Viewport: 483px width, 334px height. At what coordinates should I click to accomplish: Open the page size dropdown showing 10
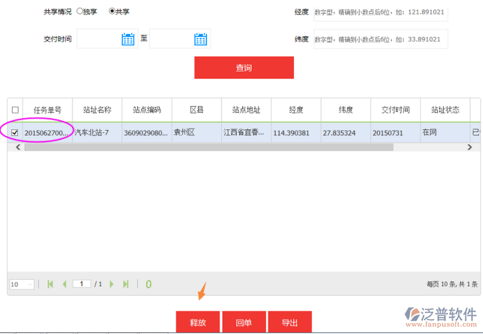click(x=22, y=284)
